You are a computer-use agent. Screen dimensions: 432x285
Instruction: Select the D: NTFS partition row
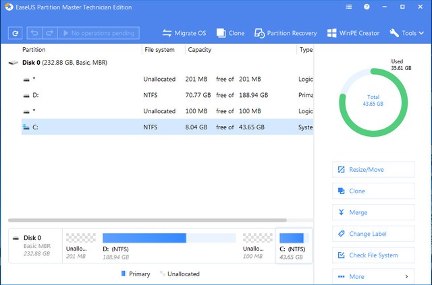[x=167, y=95]
